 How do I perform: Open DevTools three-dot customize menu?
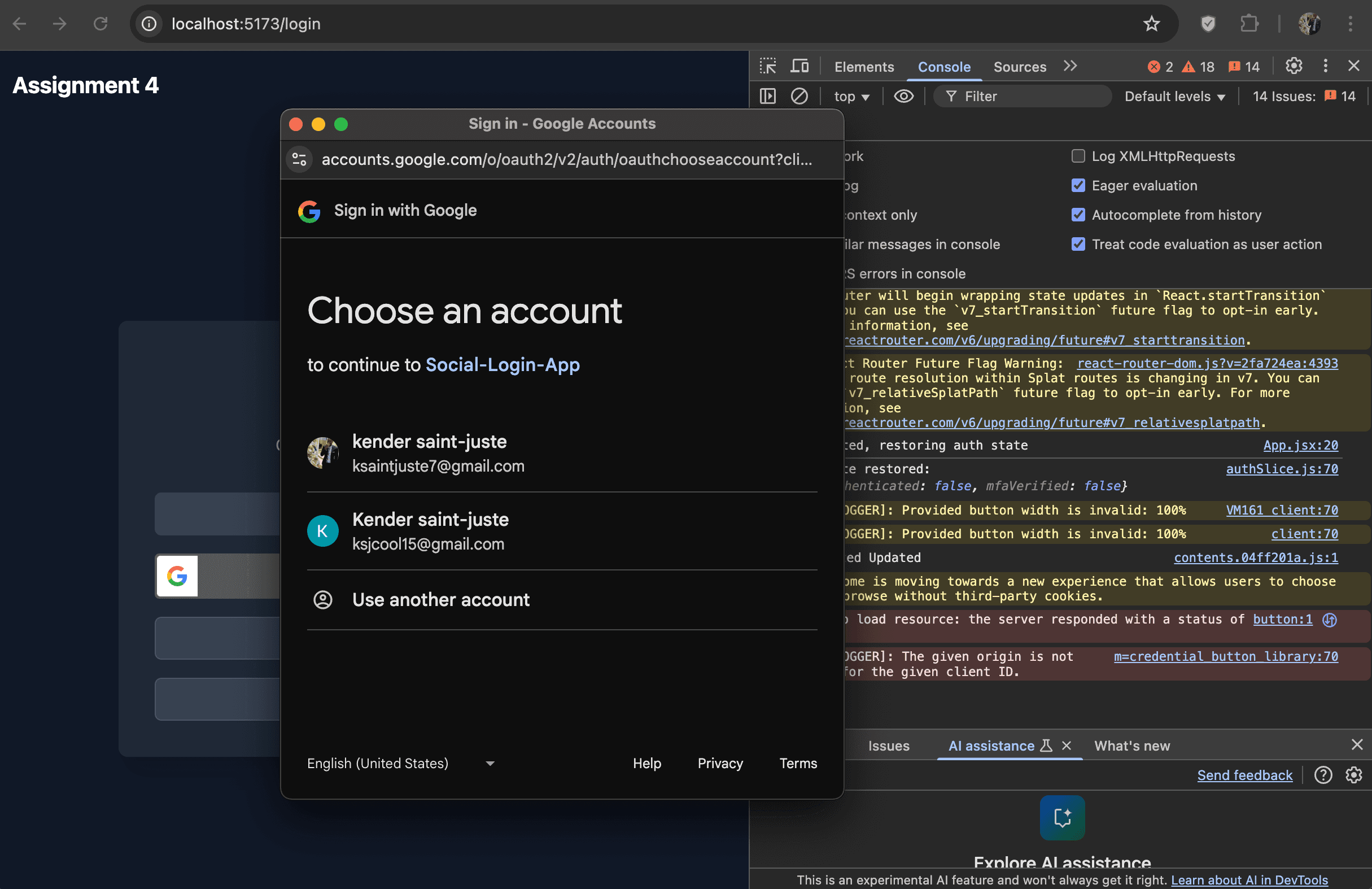pos(1325,66)
